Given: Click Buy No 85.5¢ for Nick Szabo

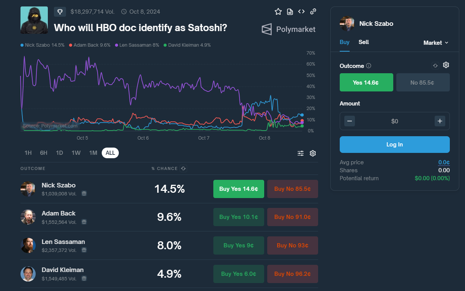Looking at the screenshot, I should pyautogui.click(x=293, y=189).
